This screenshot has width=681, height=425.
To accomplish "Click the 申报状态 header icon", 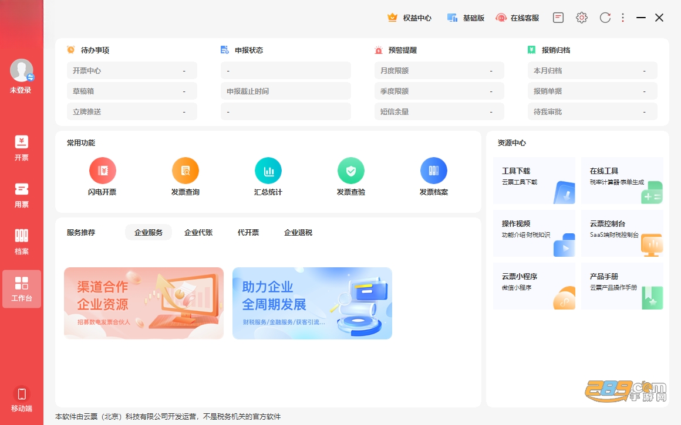I will (x=224, y=50).
